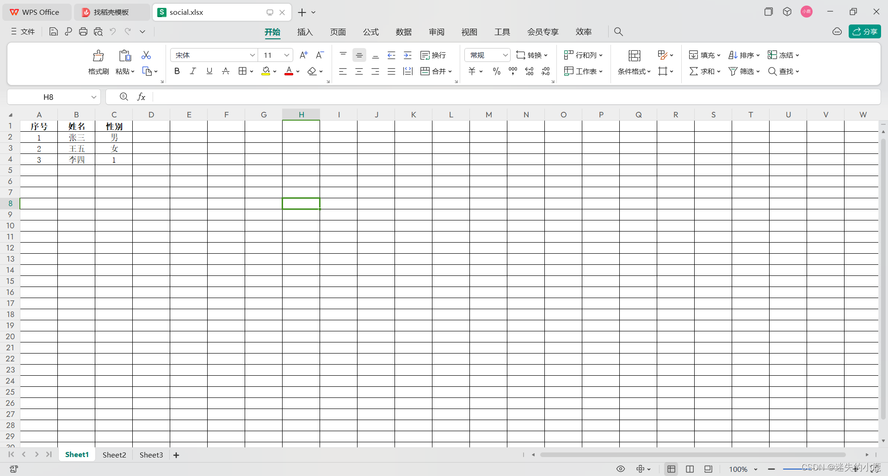
Task: Click the Filter (筛选) button
Action: coord(744,71)
